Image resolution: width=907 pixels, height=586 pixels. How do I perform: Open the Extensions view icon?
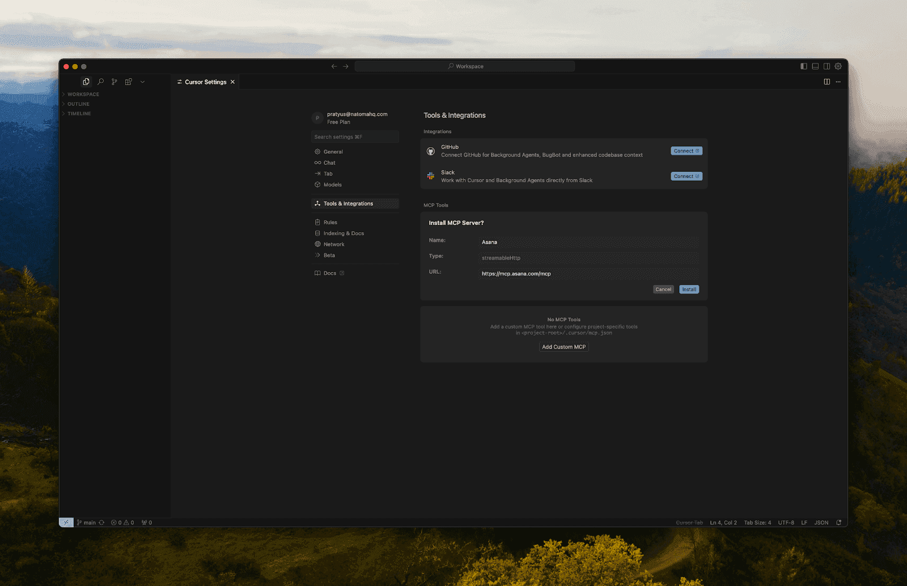[x=129, y=82]
